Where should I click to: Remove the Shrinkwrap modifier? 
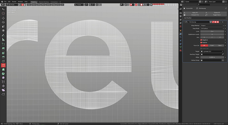coord(223,22)
